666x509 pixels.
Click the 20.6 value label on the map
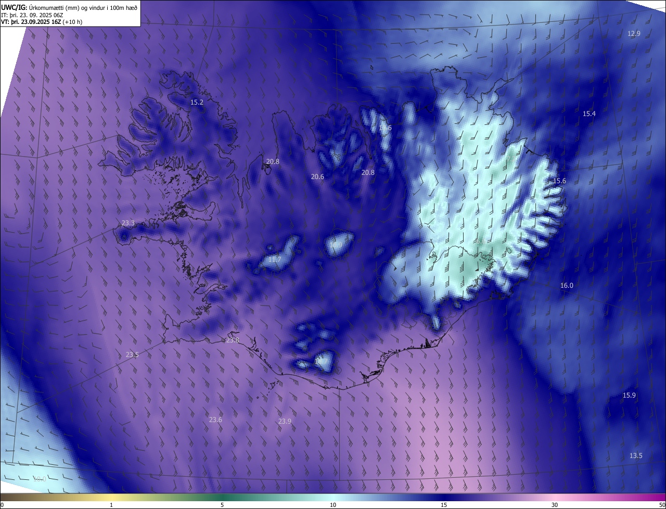coord(317,176)
